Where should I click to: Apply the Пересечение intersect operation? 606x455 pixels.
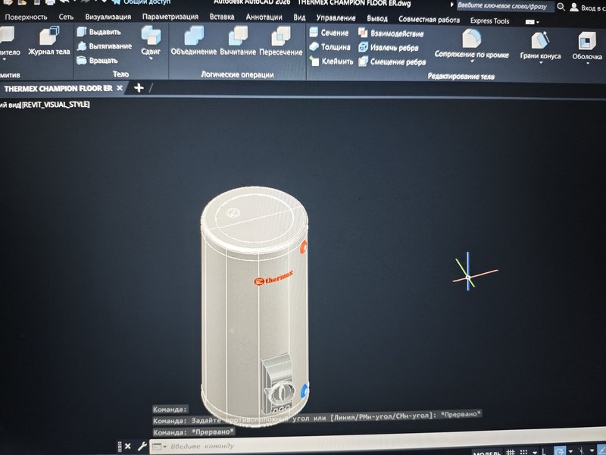point(280,41)
